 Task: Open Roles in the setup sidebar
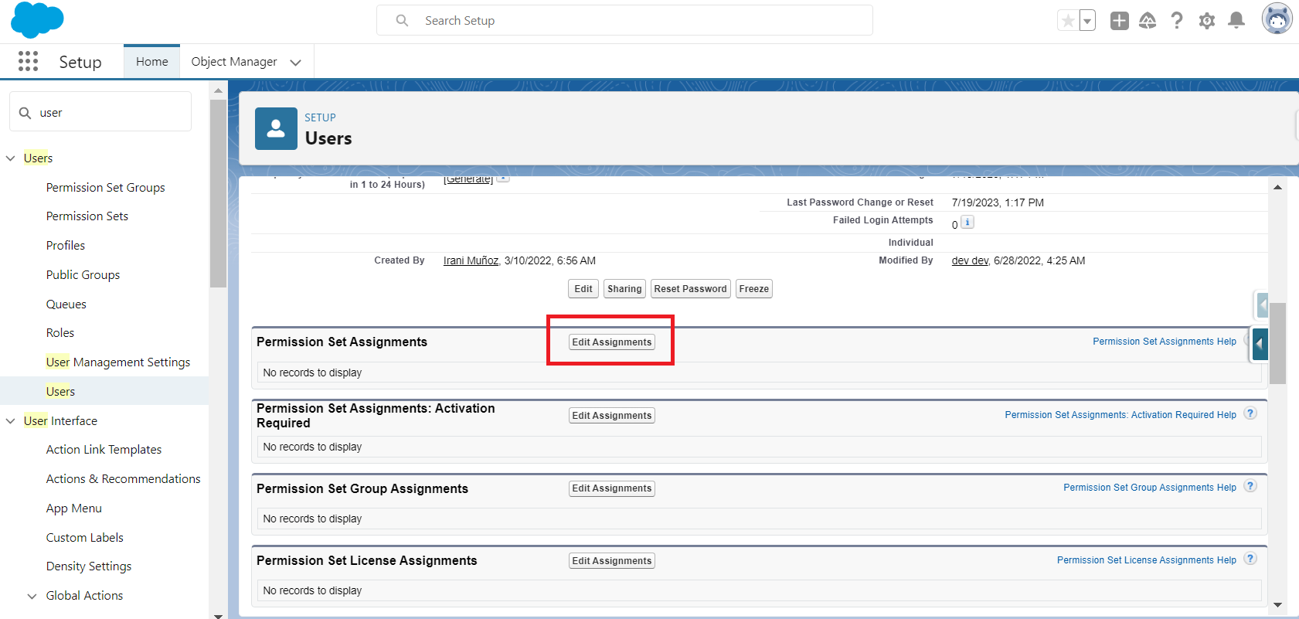(60, 333)
